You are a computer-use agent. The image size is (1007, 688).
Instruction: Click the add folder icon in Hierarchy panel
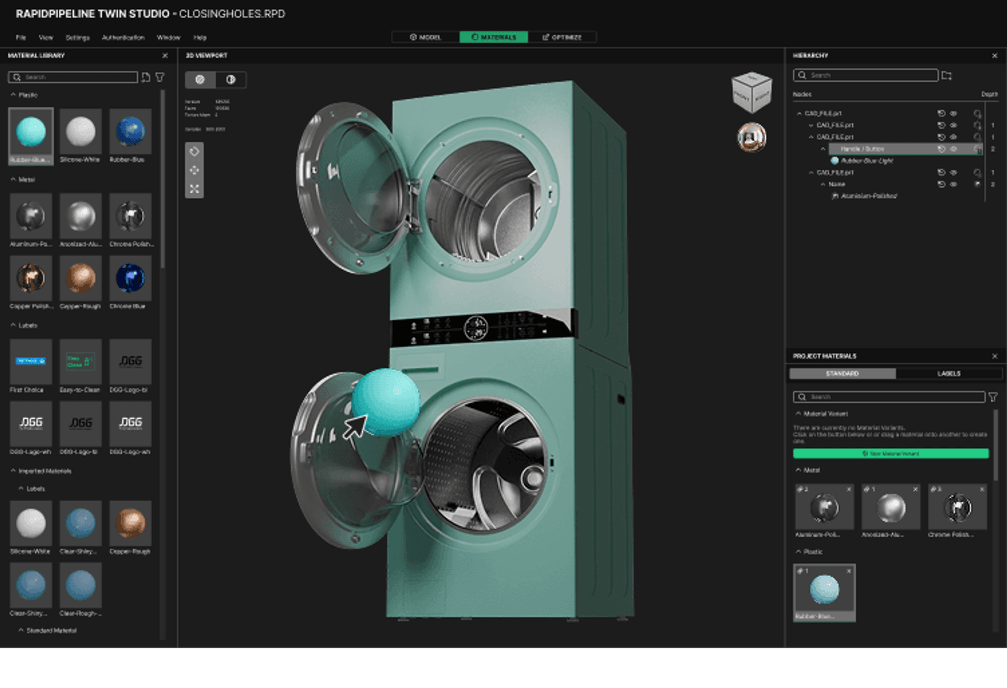click(947, 75)
